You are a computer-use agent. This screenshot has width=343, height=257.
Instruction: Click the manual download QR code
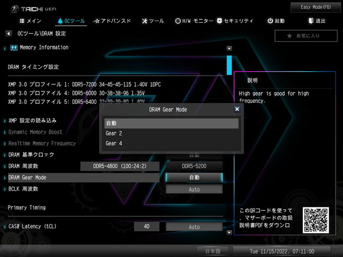click(x=316, y=220)
